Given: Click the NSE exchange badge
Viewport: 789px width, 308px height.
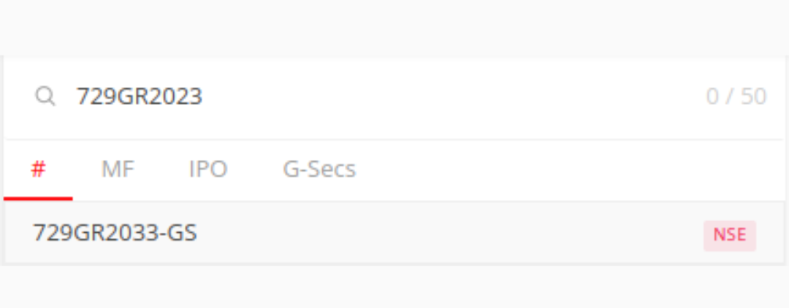Looking at the screenshot, I should [730, 235].
